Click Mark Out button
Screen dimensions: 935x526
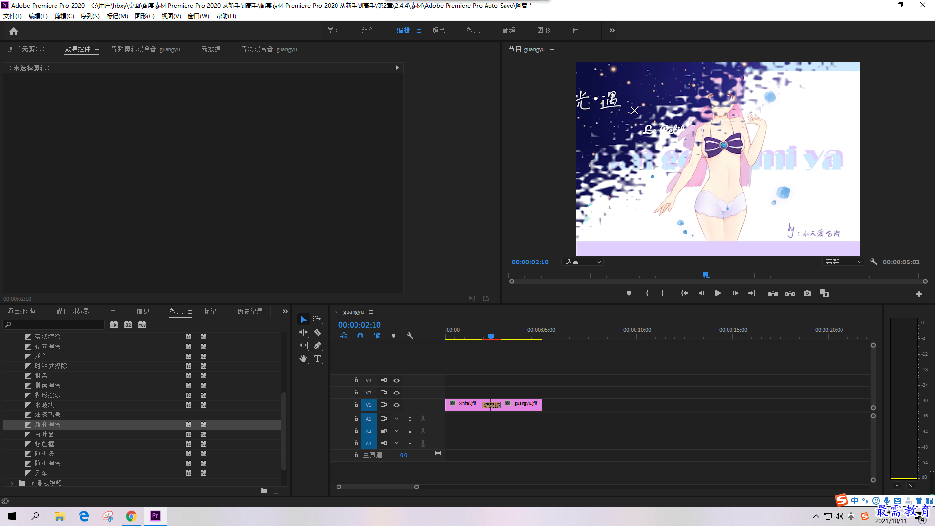(662, 293)
